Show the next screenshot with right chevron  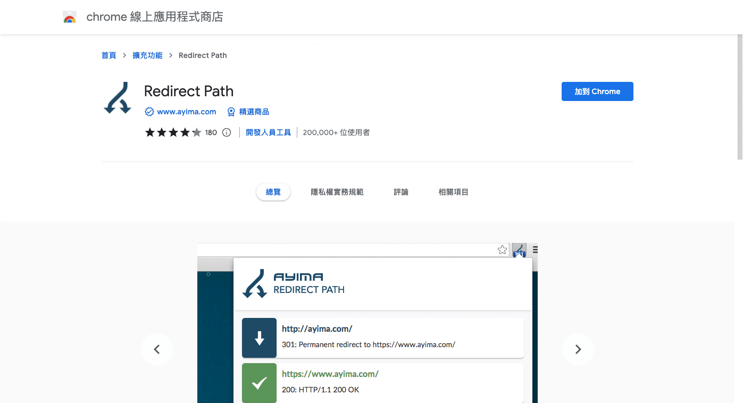578,349
